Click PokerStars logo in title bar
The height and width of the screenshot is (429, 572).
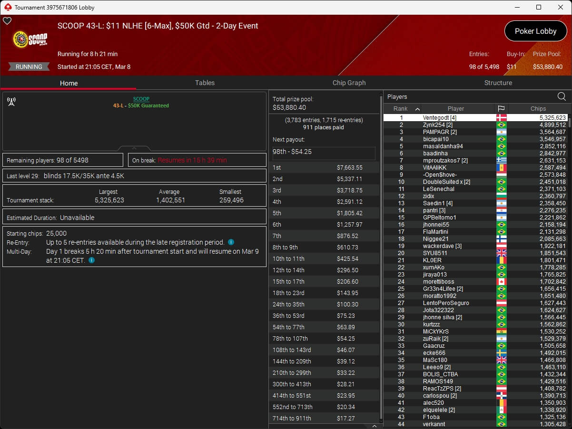click(8, 7)
